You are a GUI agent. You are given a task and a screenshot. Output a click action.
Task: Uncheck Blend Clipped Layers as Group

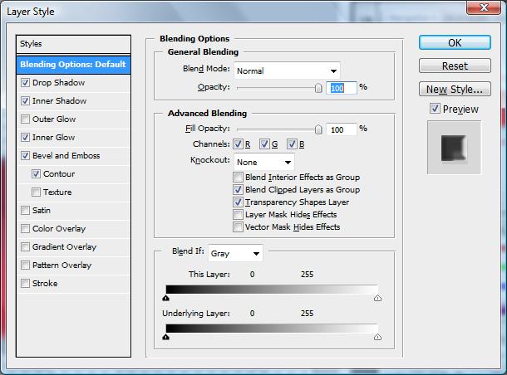coord(238,189)
